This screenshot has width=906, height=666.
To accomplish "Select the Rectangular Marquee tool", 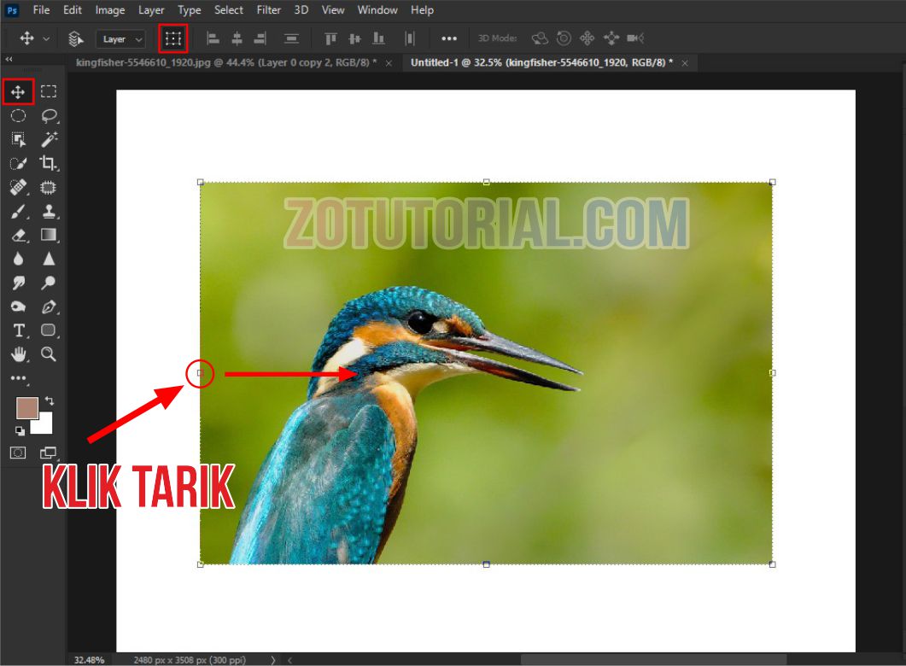I will [49, 91].
